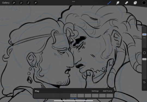The width and height of the screenshot is (147, 102).
Task: Select the third timeline frame
Action: (x=88, y=96)
